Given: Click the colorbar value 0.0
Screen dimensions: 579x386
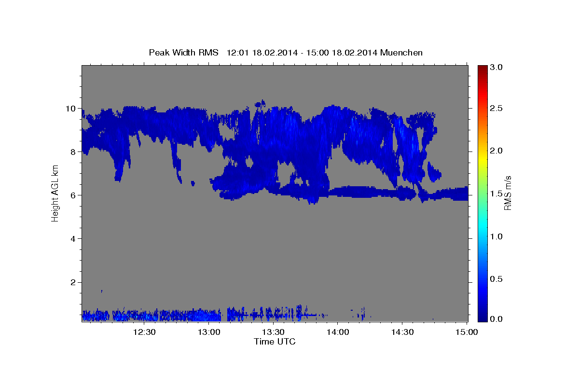Looking at the screenshot, I should click(x=496, y=319).
